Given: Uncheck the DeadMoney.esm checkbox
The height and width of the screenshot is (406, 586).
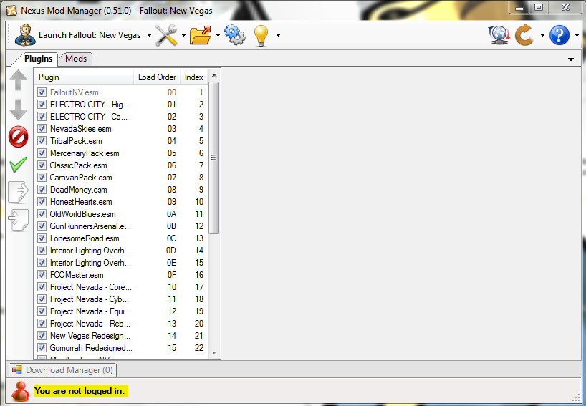Looking at the screenshot, I should click(42, 190).
